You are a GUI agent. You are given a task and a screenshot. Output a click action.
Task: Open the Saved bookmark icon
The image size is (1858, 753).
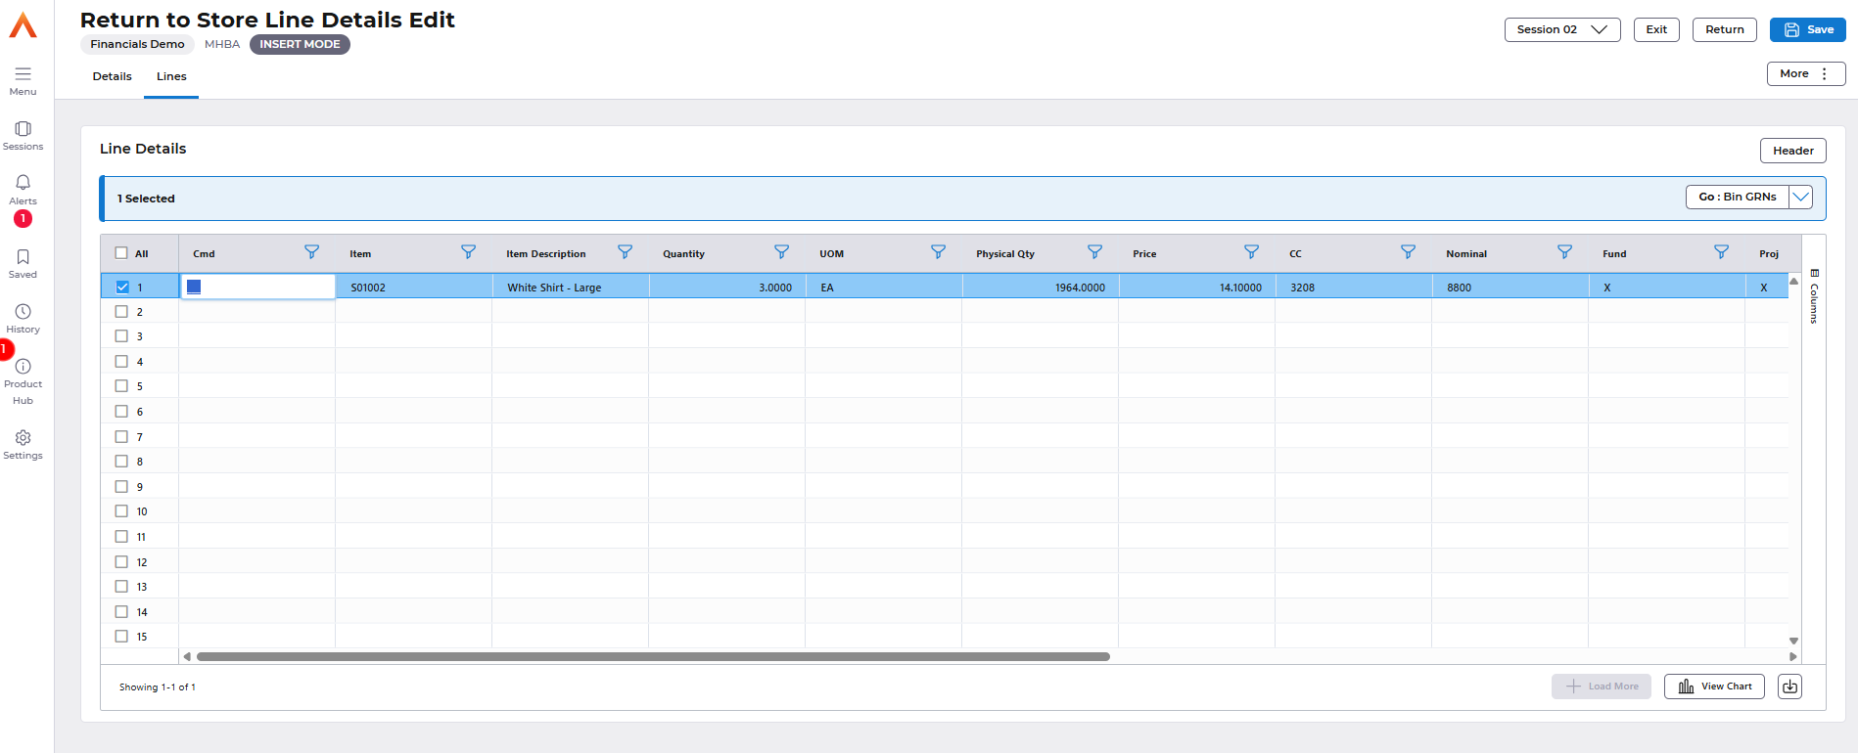(23, 256)
